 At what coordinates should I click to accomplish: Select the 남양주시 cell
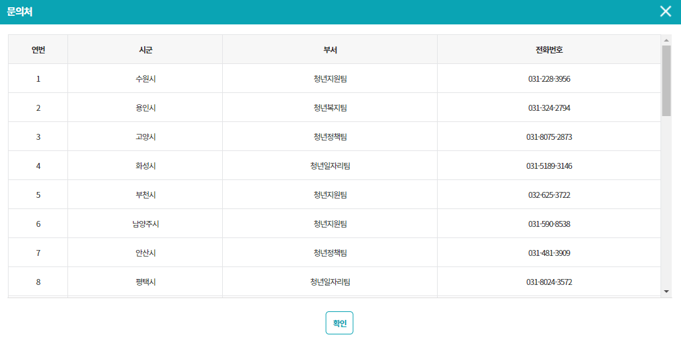[x=145, y=224]
